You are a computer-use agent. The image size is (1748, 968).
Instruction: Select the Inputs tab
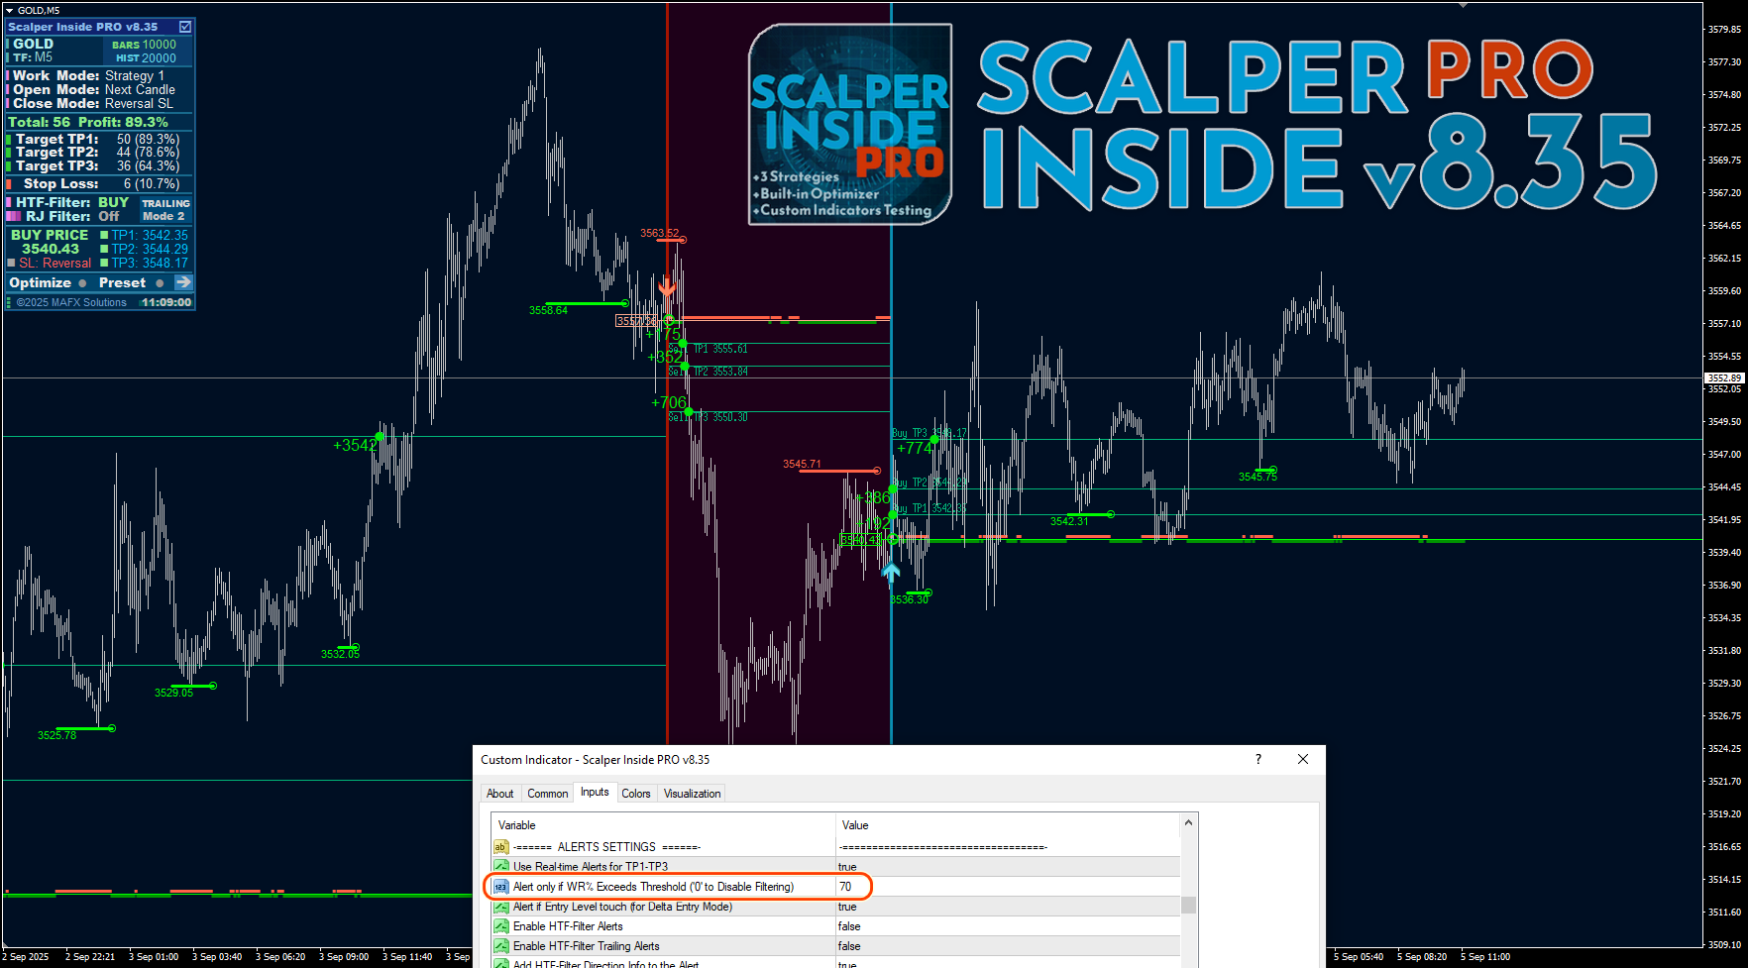[x=595, y=793]
